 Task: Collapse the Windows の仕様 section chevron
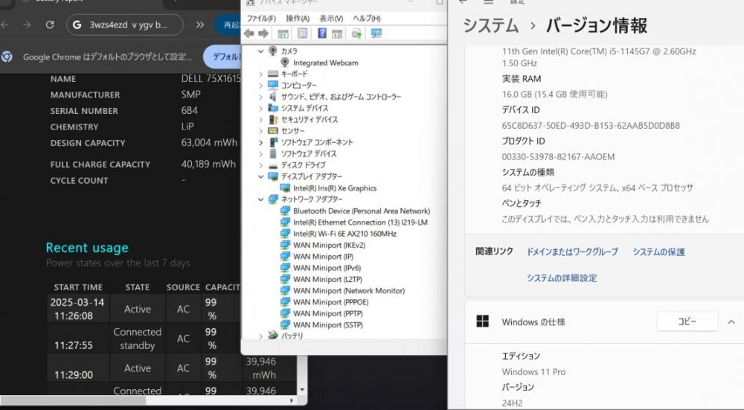pos(731,321)
